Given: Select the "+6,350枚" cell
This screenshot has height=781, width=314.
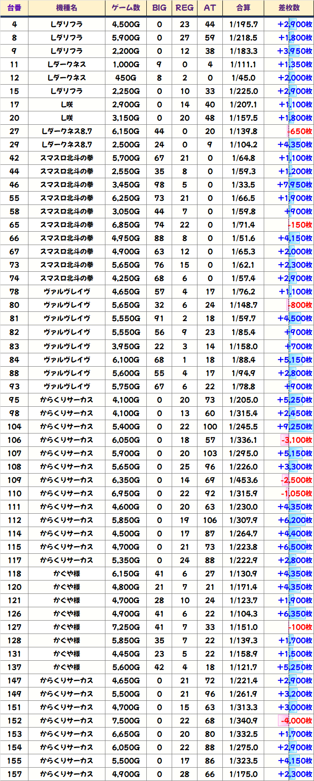Looking at the screenshot, I should click(x=289, y=614).
